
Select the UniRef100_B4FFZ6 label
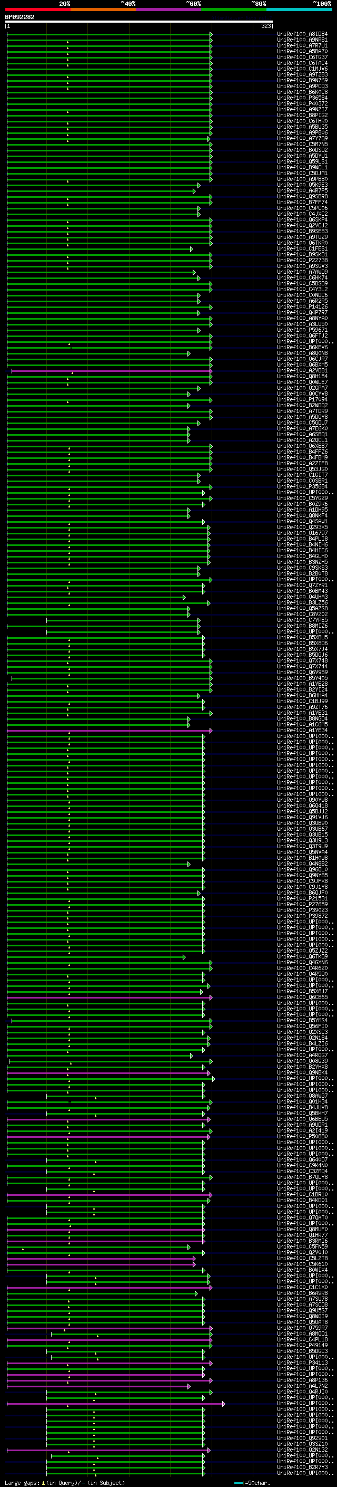(x=302, y=452)
